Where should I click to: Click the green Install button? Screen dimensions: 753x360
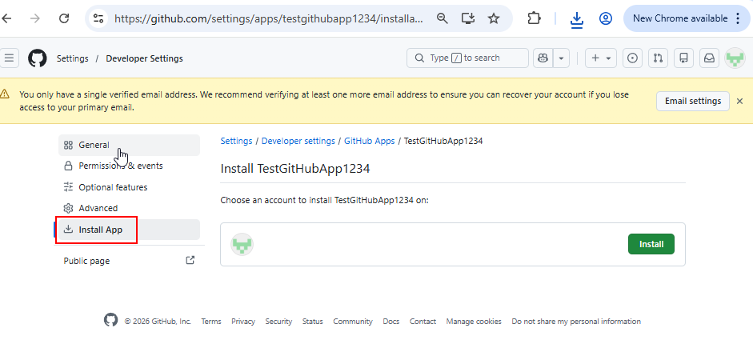tap(651, 244)
